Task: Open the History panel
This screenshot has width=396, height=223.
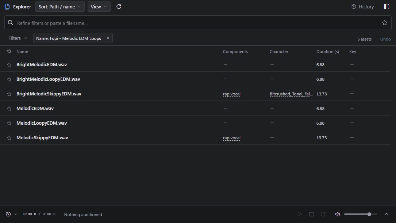Action: [362, 7]
